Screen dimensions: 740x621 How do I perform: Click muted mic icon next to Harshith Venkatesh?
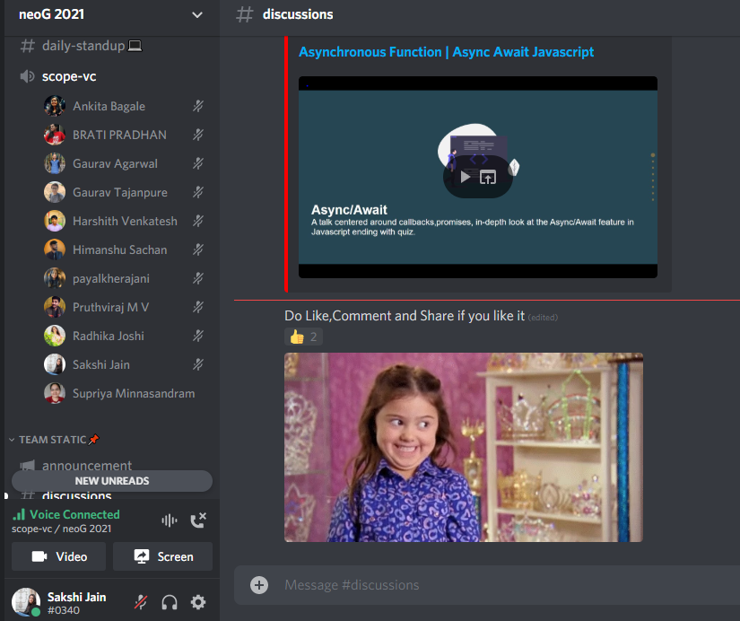point(198,221)
